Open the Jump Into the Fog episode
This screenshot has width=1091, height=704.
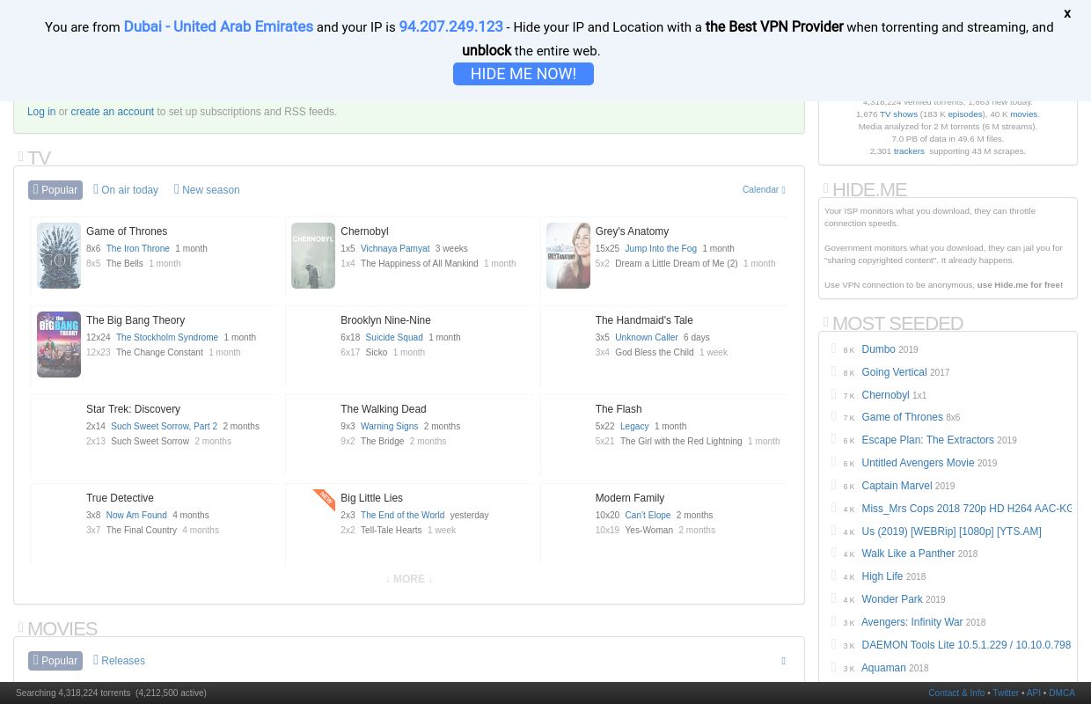coord(661,249)
